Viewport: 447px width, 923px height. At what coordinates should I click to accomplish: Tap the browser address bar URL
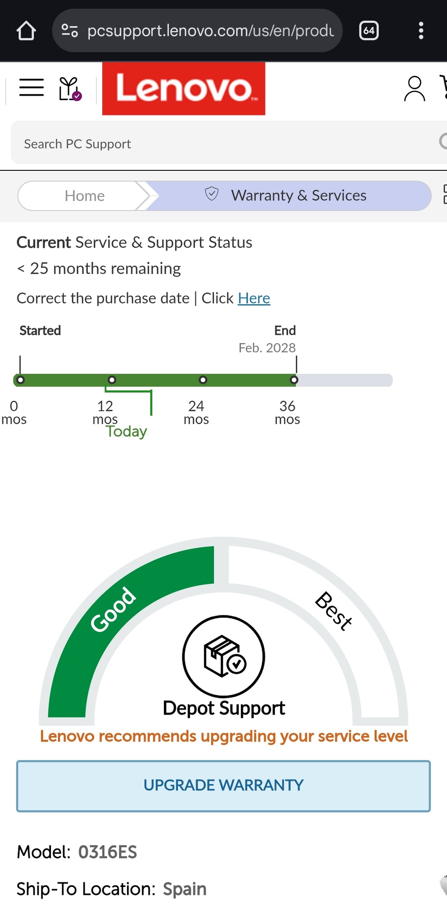coord(211,31)
